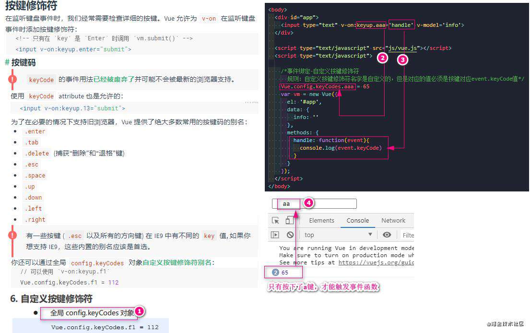Viewport: 531px width, 333px height.
Task: Show the console sidebar panel icon
Action: coord(275,235)
